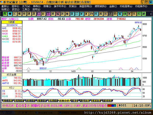Click the 【公告】 scrolling news ticker
Viewport: 153px width, 115px height.
(x=55, y=106)
